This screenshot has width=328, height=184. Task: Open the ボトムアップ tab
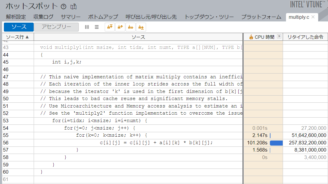point(103,17)
